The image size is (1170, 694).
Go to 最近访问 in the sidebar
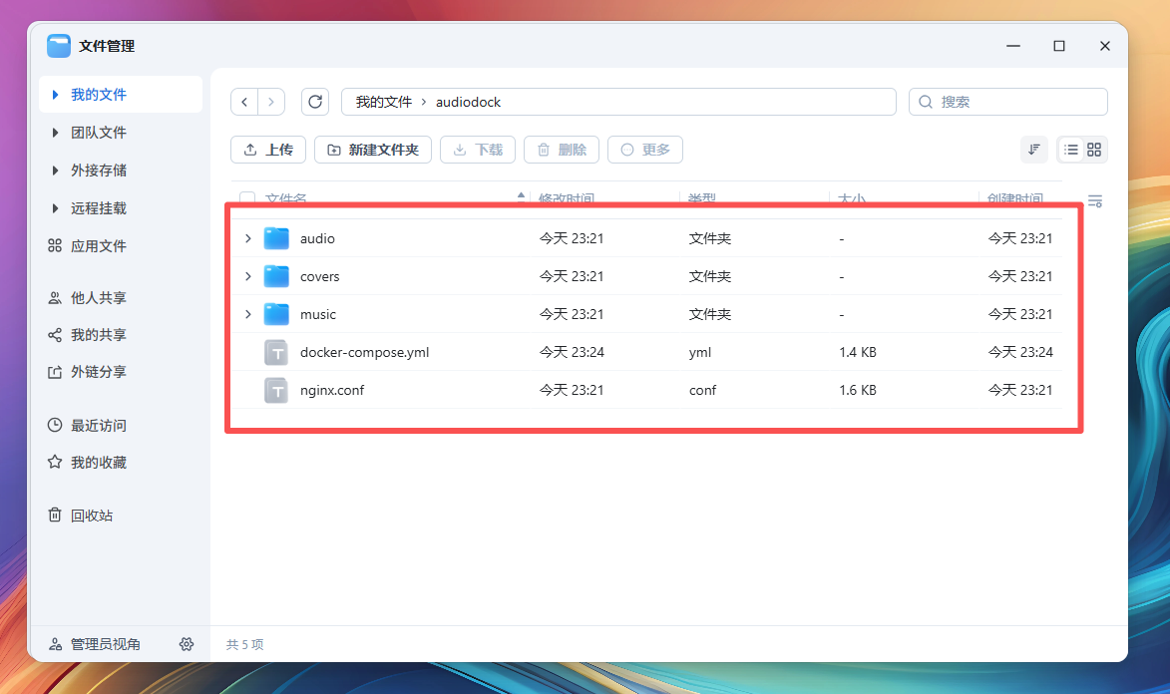coord(89,425)
